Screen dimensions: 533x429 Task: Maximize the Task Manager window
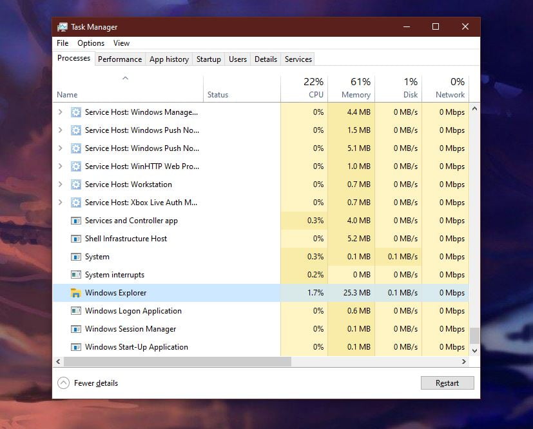click(x=436, y=27)
